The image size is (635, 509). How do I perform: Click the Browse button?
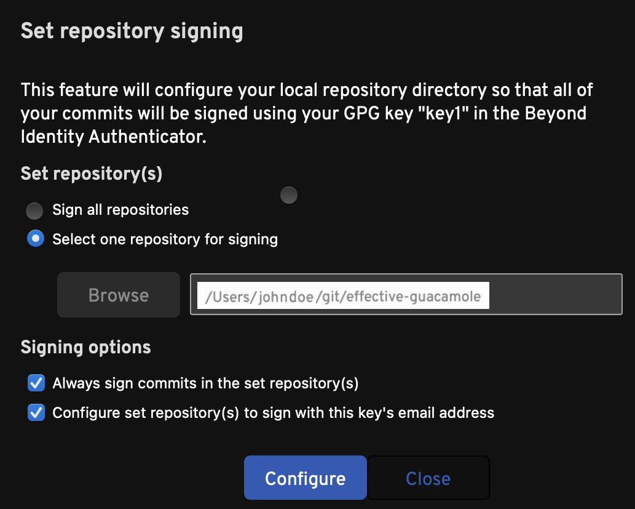pos(119,295)
